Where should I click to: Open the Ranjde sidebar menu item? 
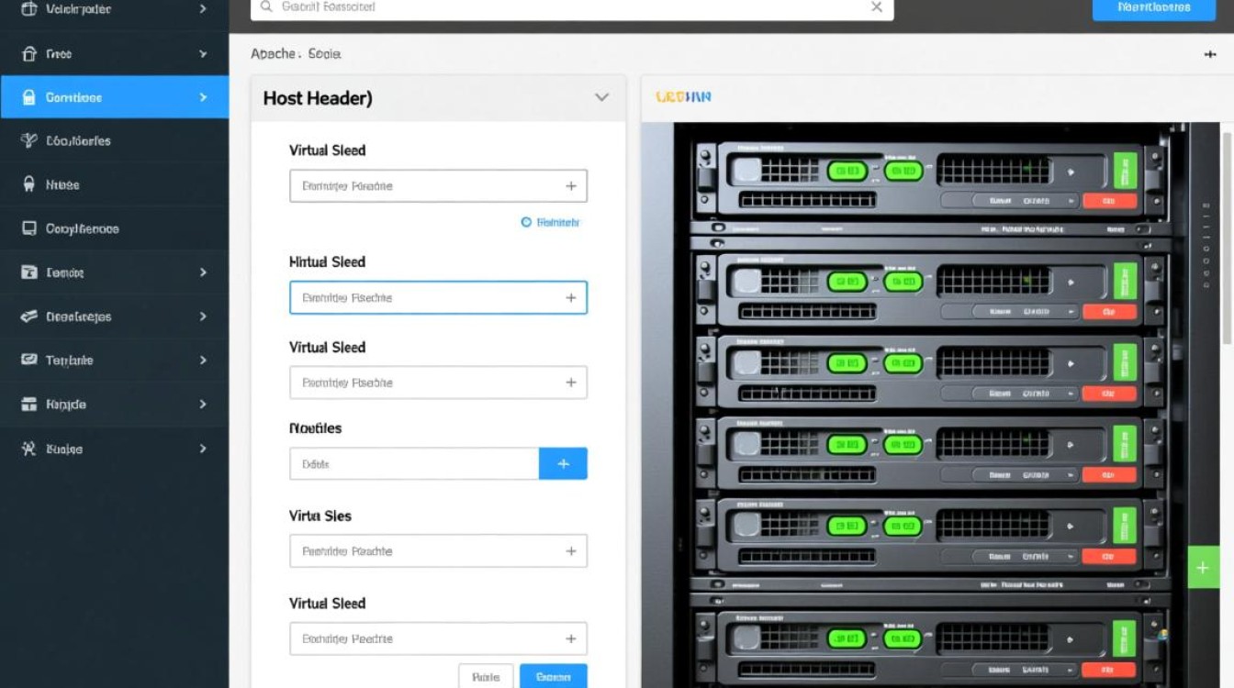(66, 405)
